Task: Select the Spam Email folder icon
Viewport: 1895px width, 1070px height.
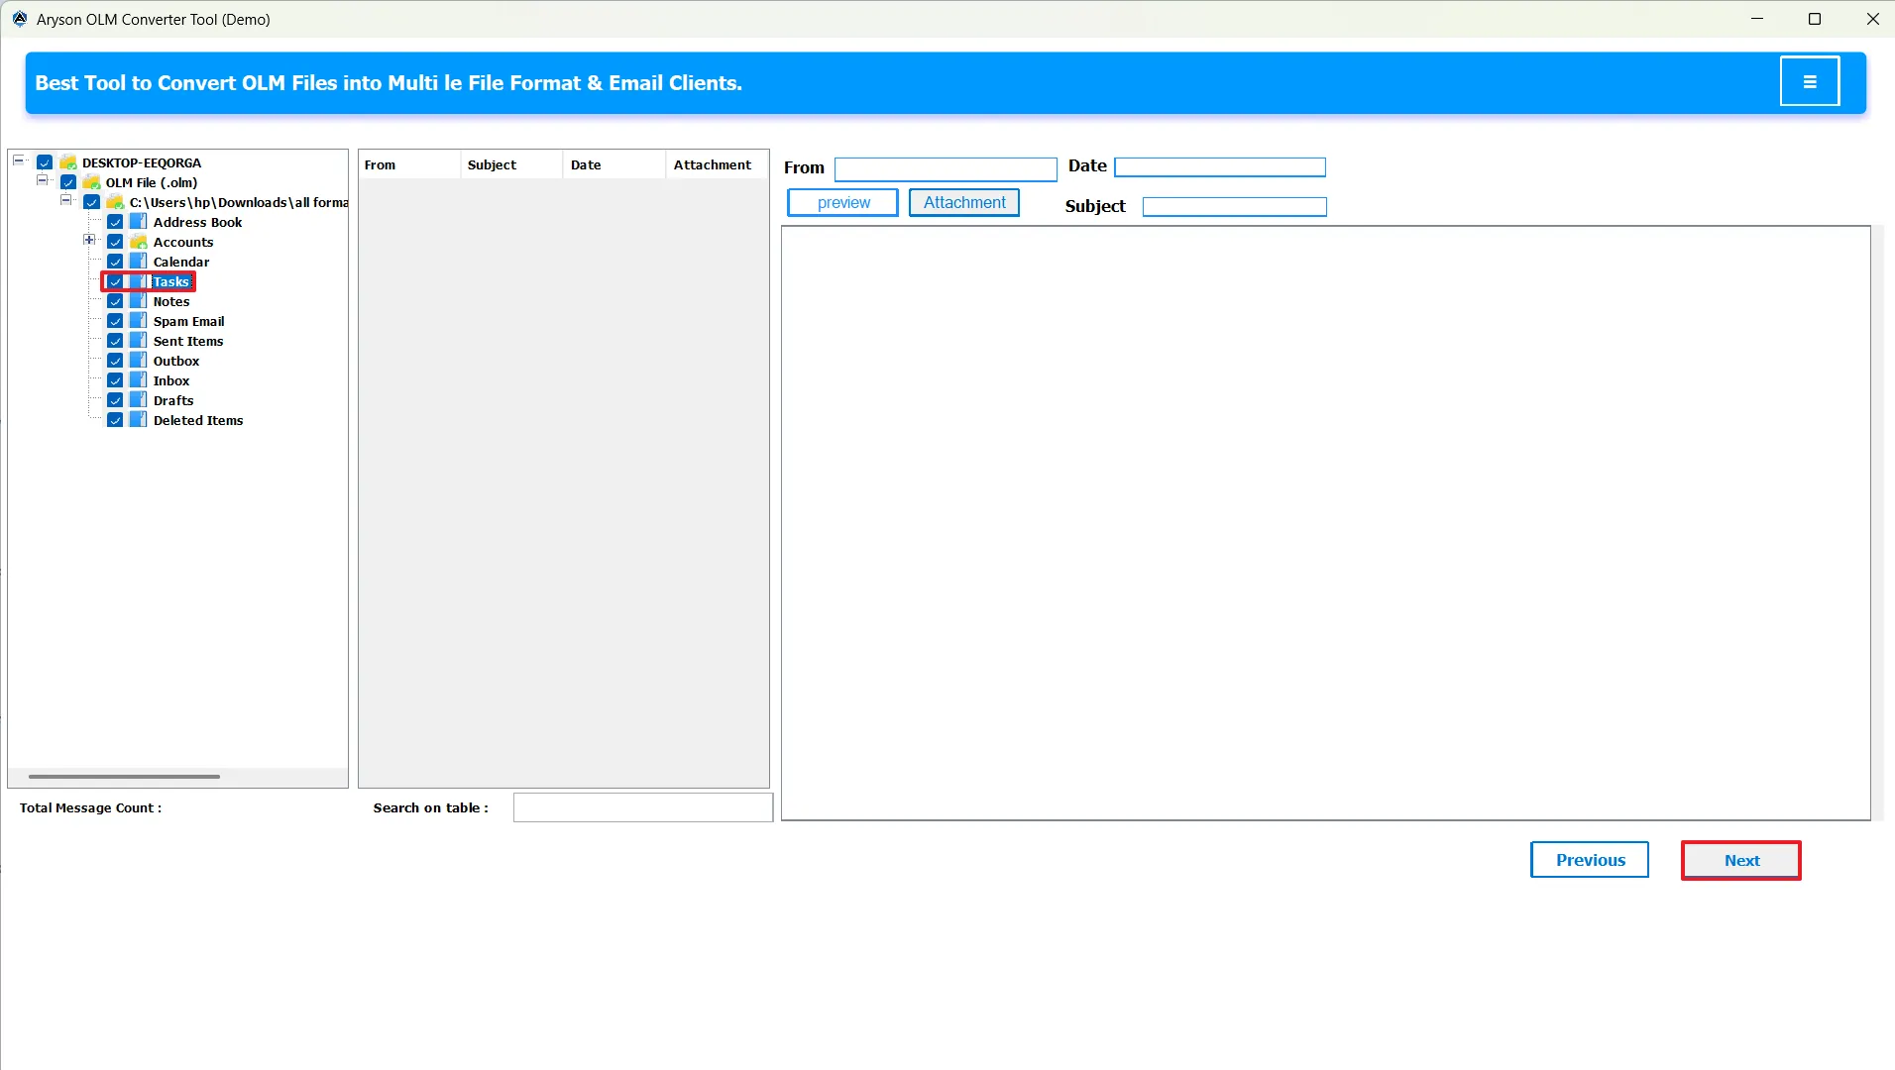Action: (140, 321)
